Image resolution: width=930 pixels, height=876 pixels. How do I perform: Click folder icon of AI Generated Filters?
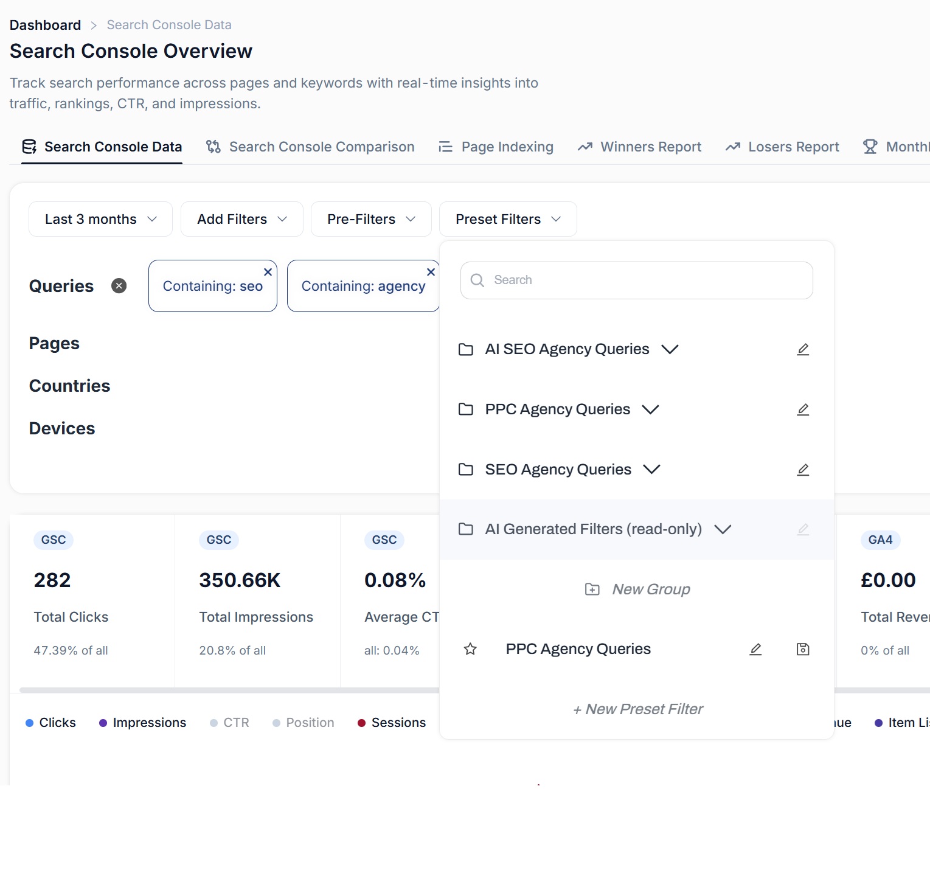click(466, 529)
